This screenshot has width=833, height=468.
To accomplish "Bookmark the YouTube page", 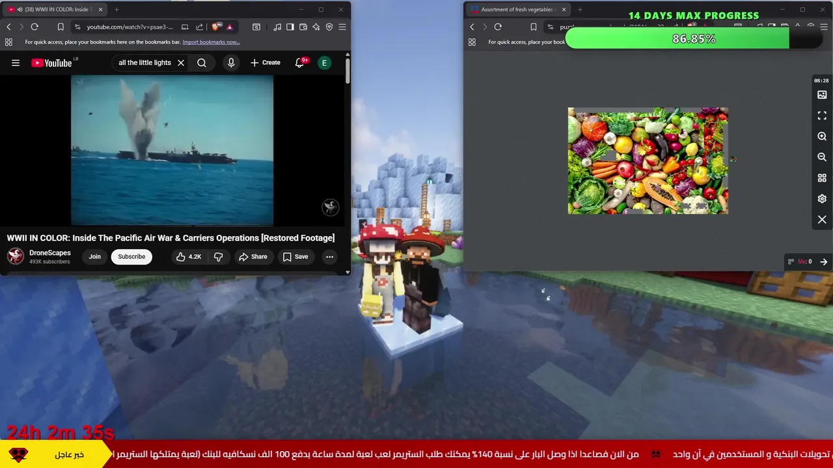I will (61, 27).
